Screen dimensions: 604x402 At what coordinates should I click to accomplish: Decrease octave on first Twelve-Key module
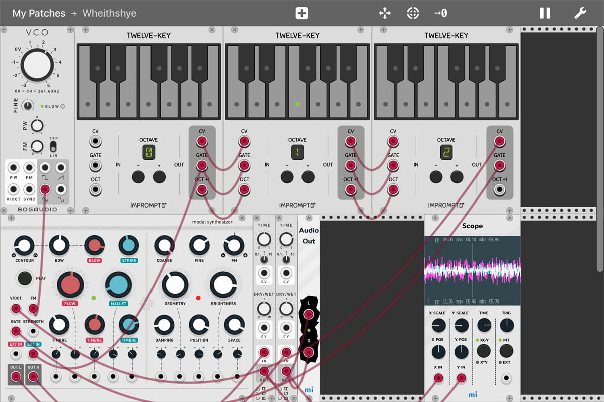pyautogui.click(x=138, y=177)
